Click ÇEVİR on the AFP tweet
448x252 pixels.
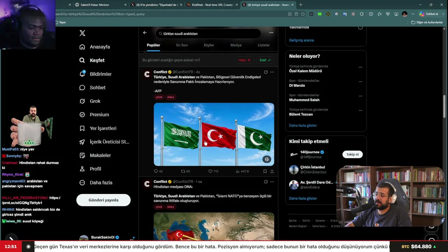(159, 97)
